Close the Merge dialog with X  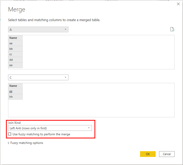pyautogui.click(x=178, y=4)
